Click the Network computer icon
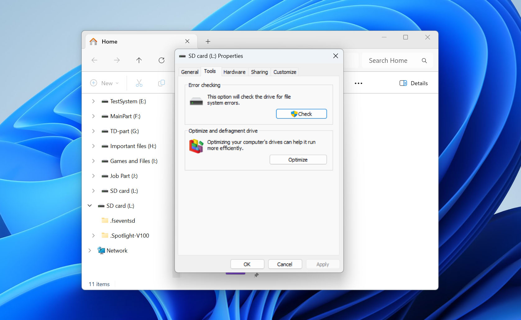 point(101,250)
